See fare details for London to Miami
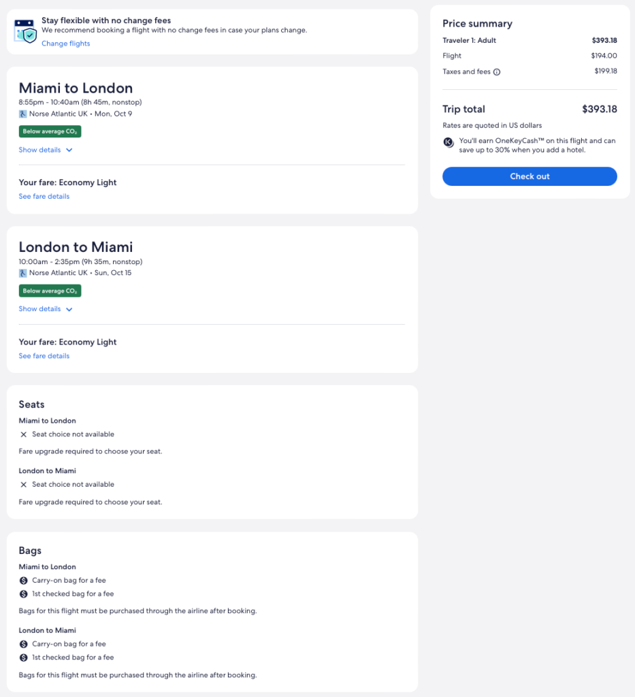The height and width of the screenshot is (697, 635). click(44, 356)
